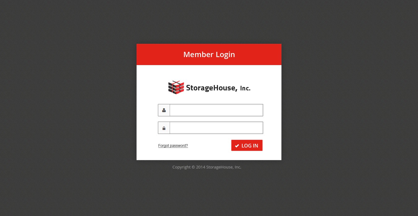418x216 pixels.
Task: Click the "Inc." word in the logo
Action: [245, 89]
